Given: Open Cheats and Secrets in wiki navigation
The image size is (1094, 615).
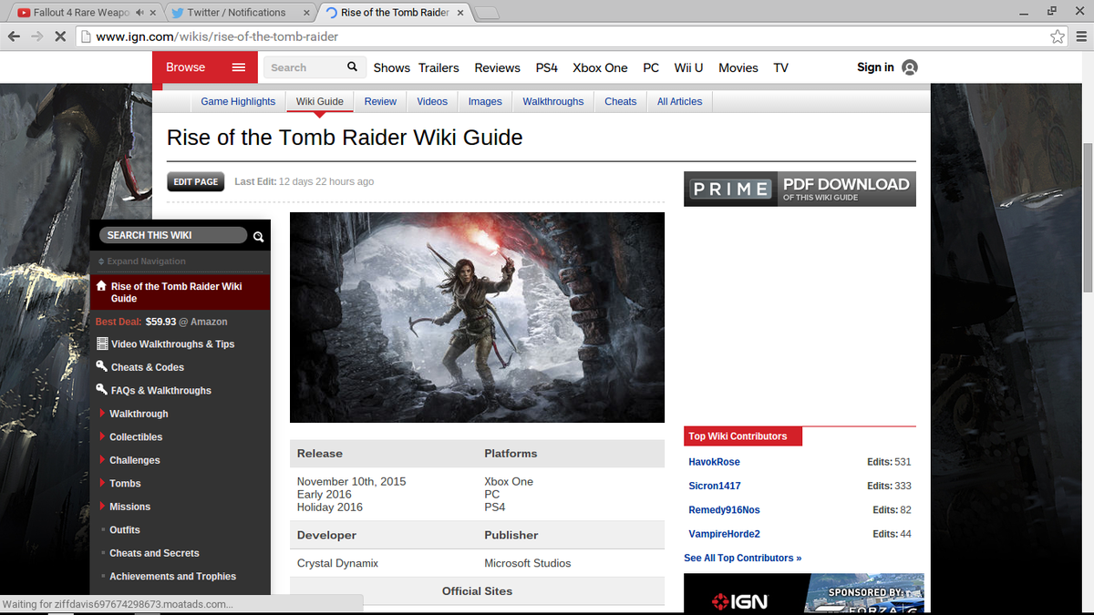Looking at the screenshot, I should click(x=154, y=553).
